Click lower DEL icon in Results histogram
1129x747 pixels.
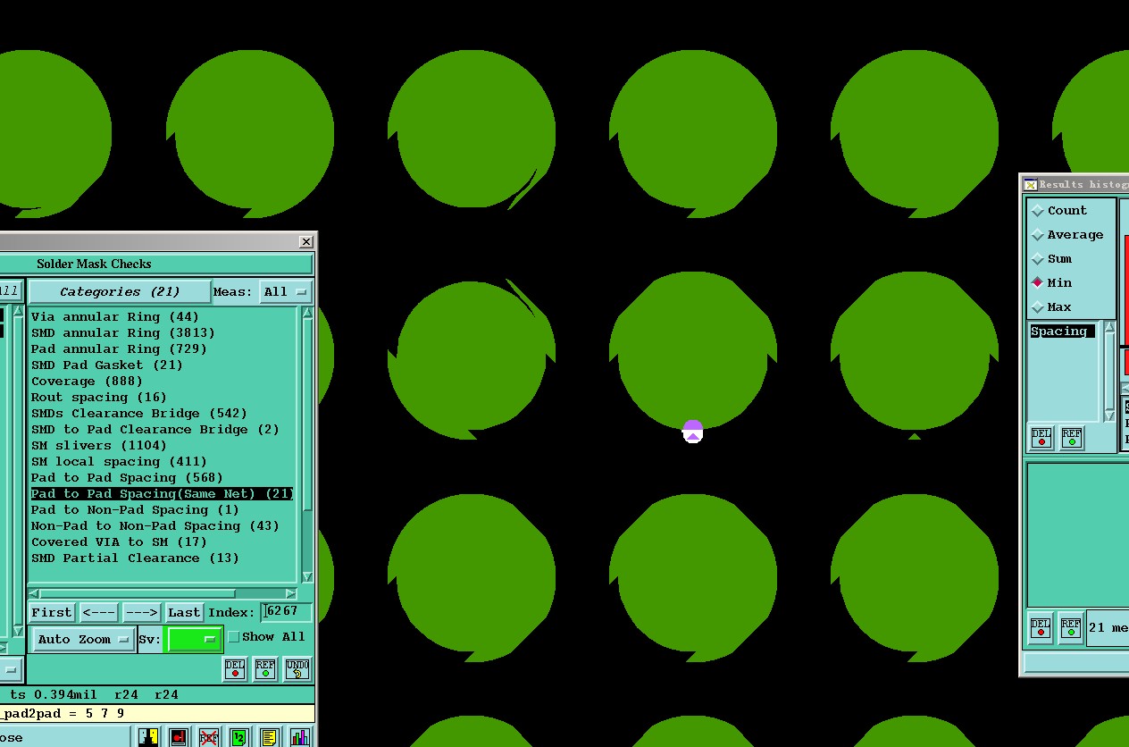coord(1041,628)
